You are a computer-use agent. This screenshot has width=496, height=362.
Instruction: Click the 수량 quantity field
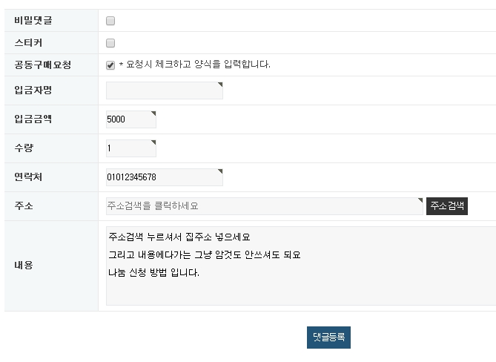pos(130,148)
